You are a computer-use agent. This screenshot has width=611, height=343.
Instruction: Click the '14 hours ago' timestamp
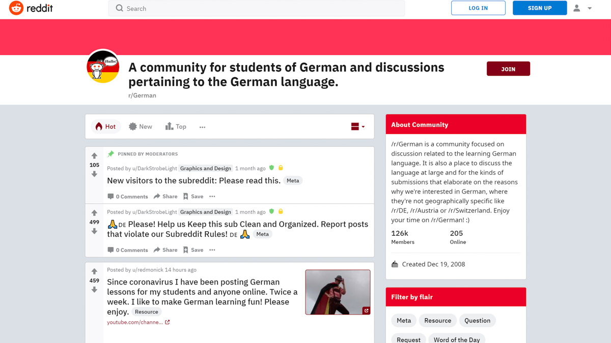click(x=180, y=270)
